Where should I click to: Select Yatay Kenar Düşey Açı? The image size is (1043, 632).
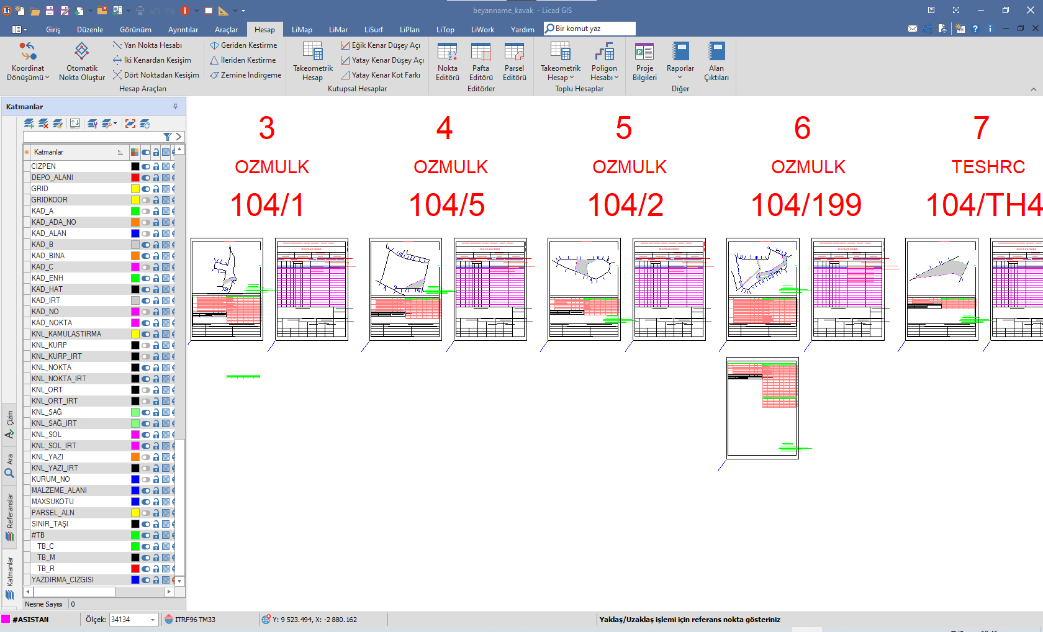click(382, 60)
